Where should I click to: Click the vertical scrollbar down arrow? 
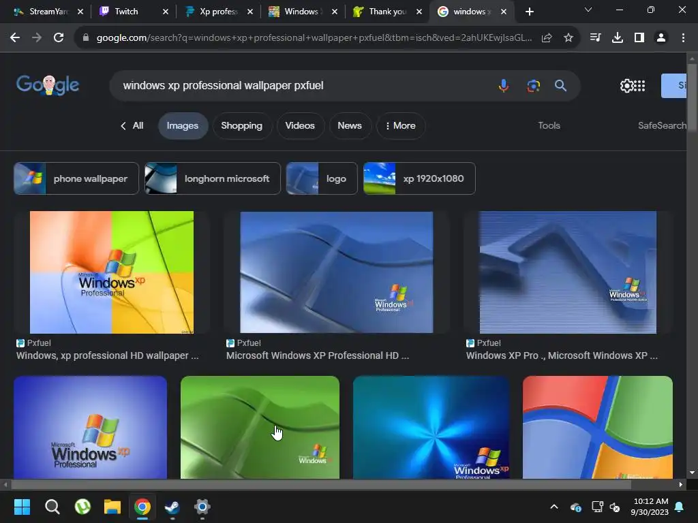click(x=692, y=473)
